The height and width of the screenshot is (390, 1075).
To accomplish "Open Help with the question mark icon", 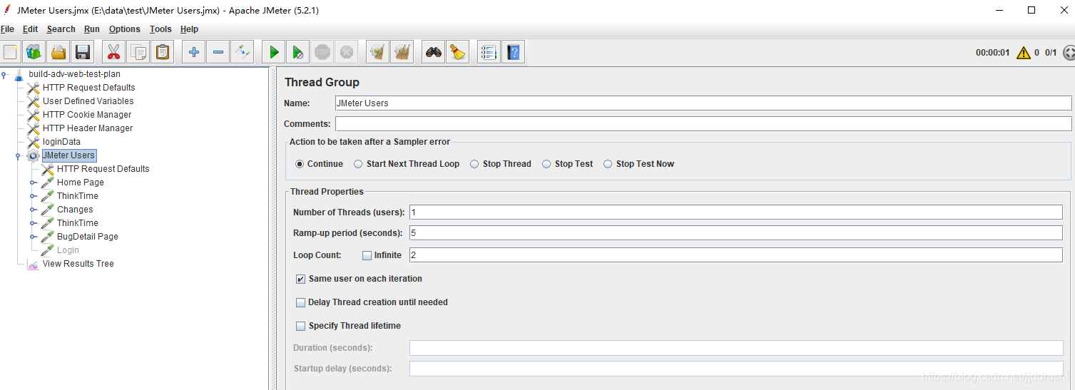I will 513,52.
